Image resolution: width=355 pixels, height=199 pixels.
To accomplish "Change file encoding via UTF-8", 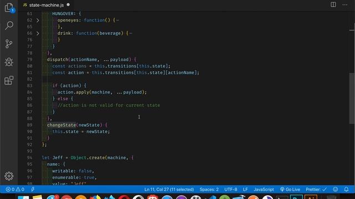I will [x=231, y=189].
